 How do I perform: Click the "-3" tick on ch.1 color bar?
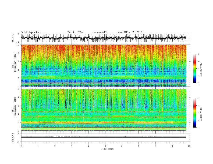click(198, 54)
